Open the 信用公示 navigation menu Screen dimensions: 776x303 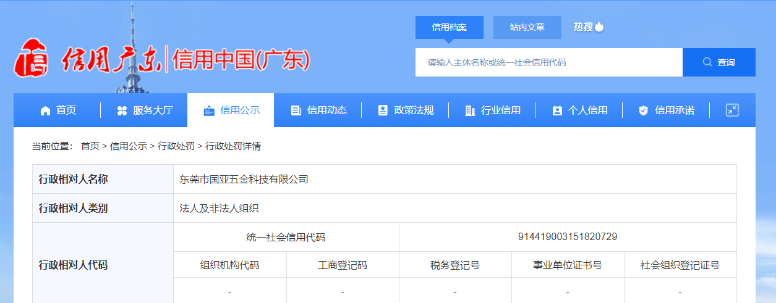click(x=231, y=110)
